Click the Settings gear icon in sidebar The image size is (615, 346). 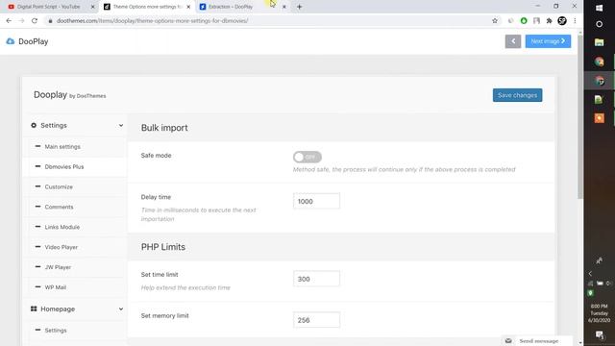(34, 125)
